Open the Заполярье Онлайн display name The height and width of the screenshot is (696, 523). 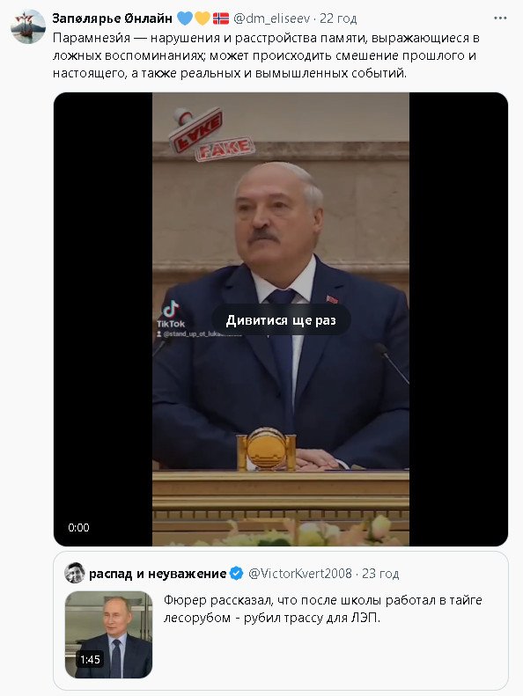click(112, 18)
